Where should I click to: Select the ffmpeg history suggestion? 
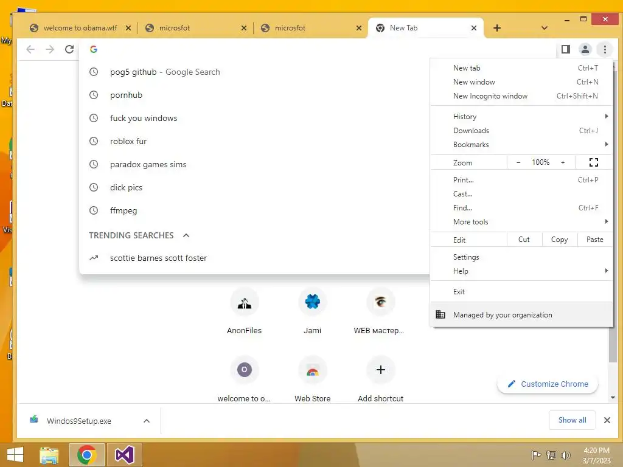click(254, 210)
